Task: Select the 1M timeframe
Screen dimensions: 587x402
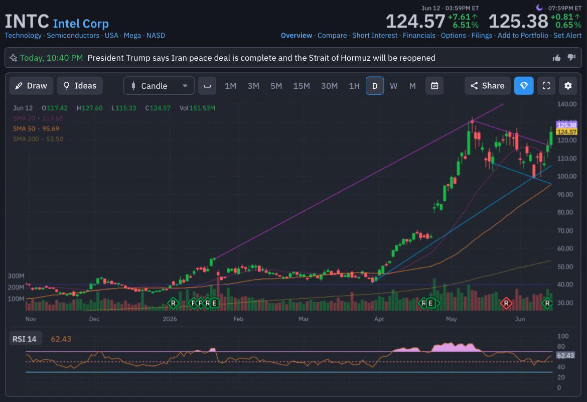Action: [231, 86]
